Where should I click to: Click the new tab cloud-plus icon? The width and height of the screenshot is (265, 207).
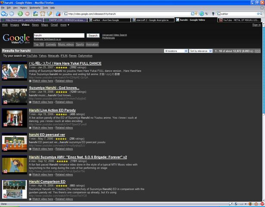[x=58, y=14]
